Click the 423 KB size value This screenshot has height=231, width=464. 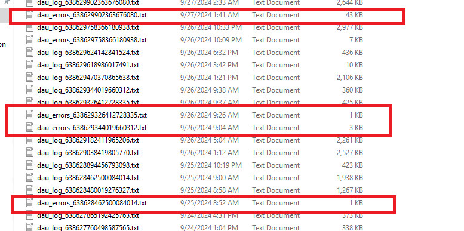[x=352, y=165]
